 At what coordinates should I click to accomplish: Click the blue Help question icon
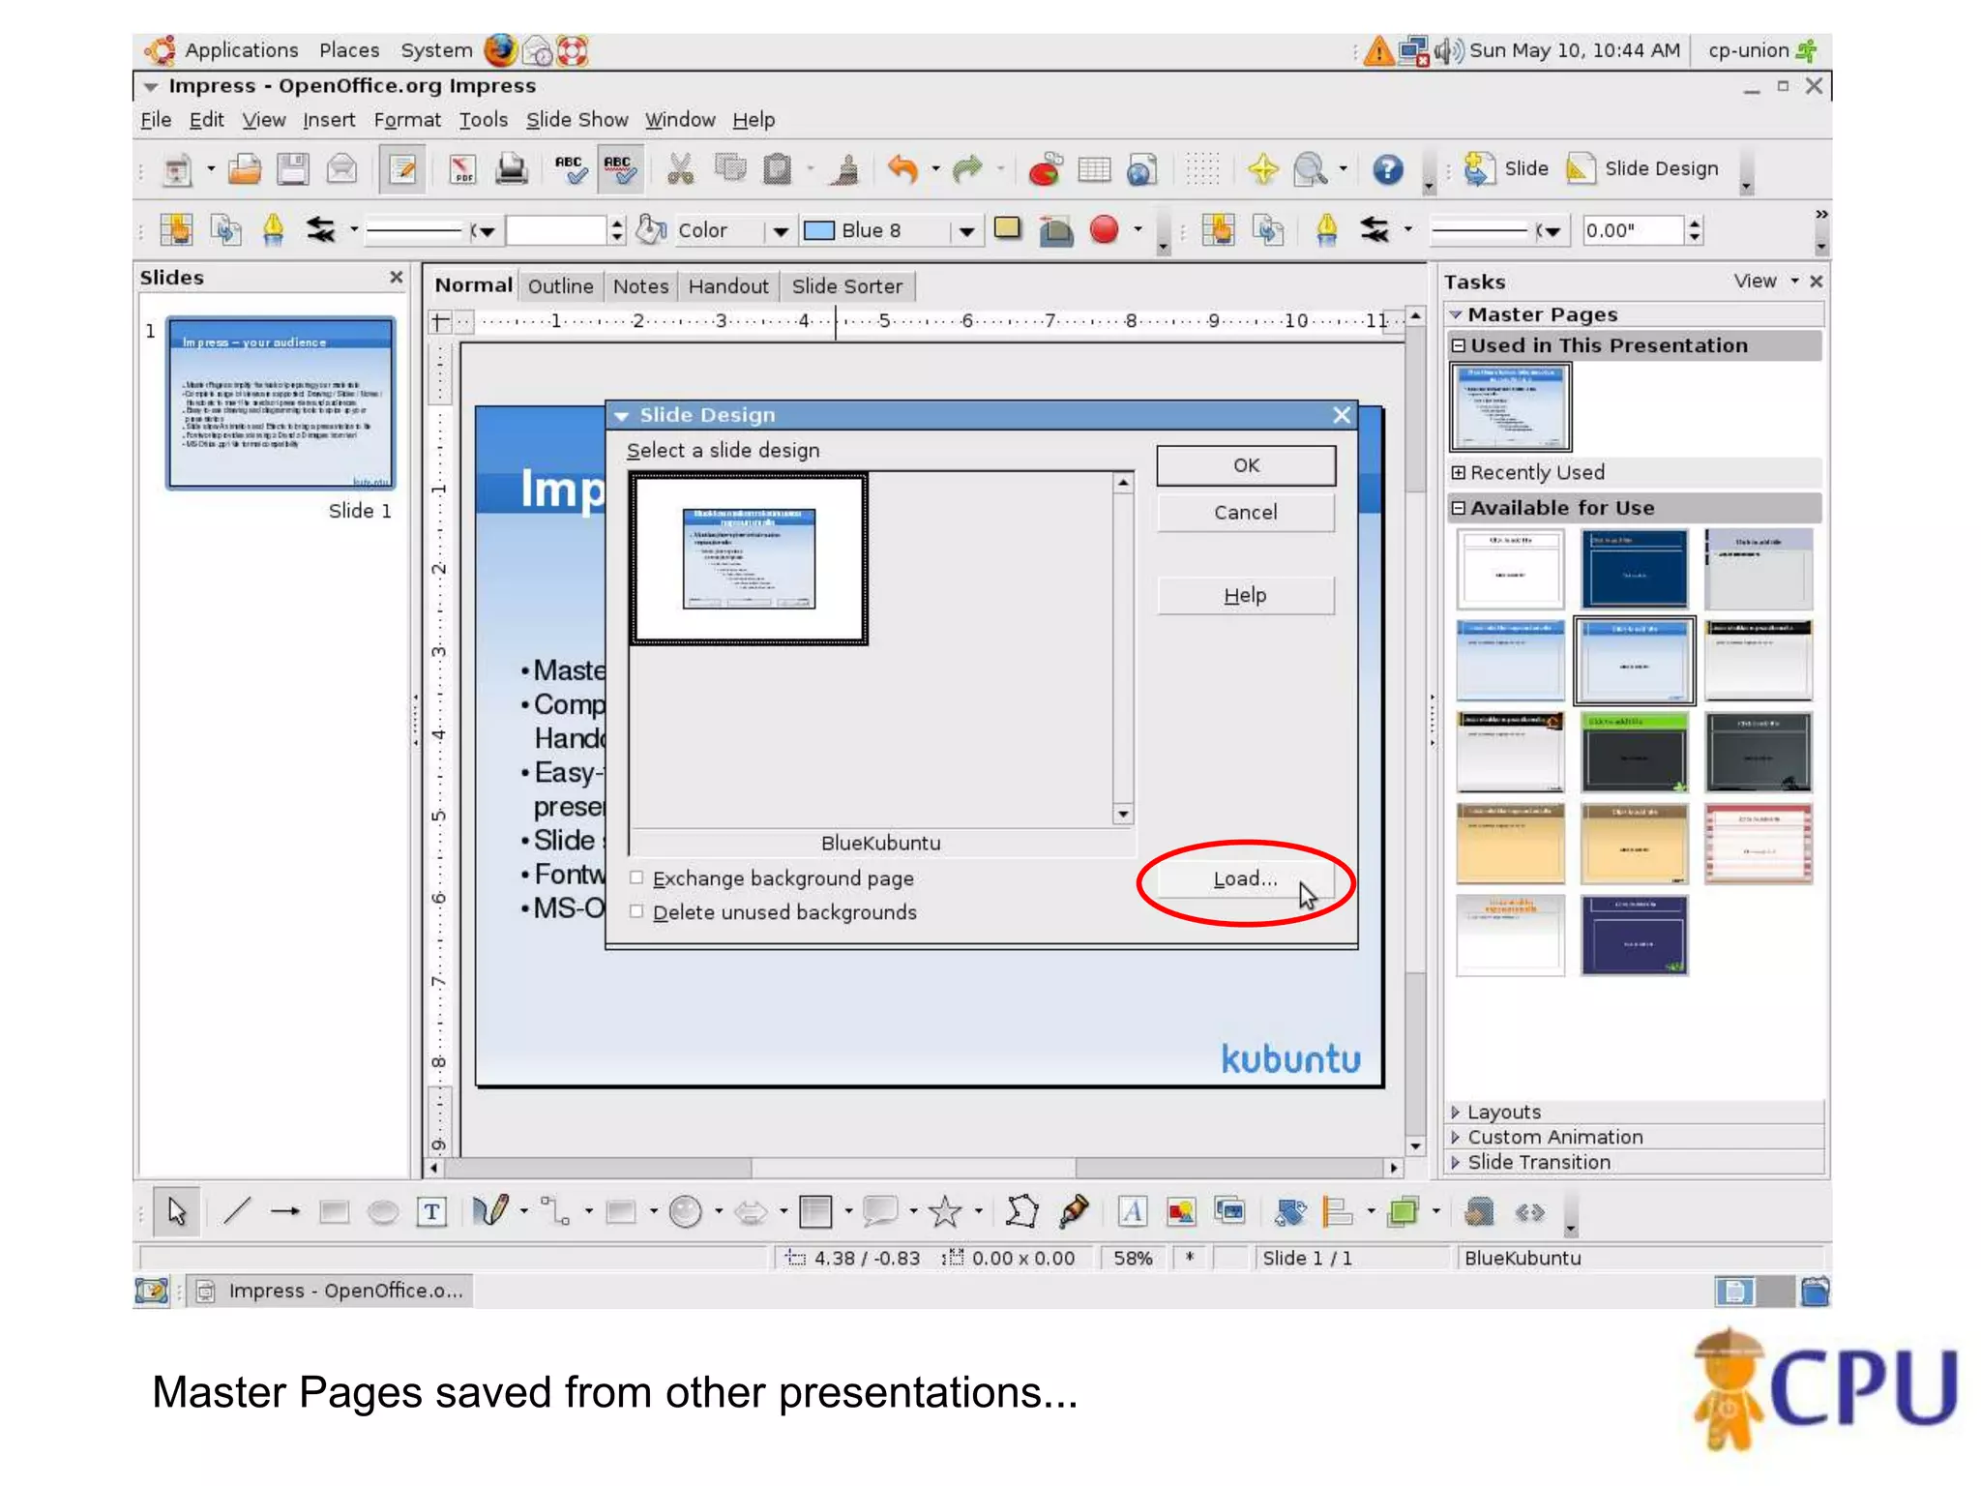(1388, 169)
